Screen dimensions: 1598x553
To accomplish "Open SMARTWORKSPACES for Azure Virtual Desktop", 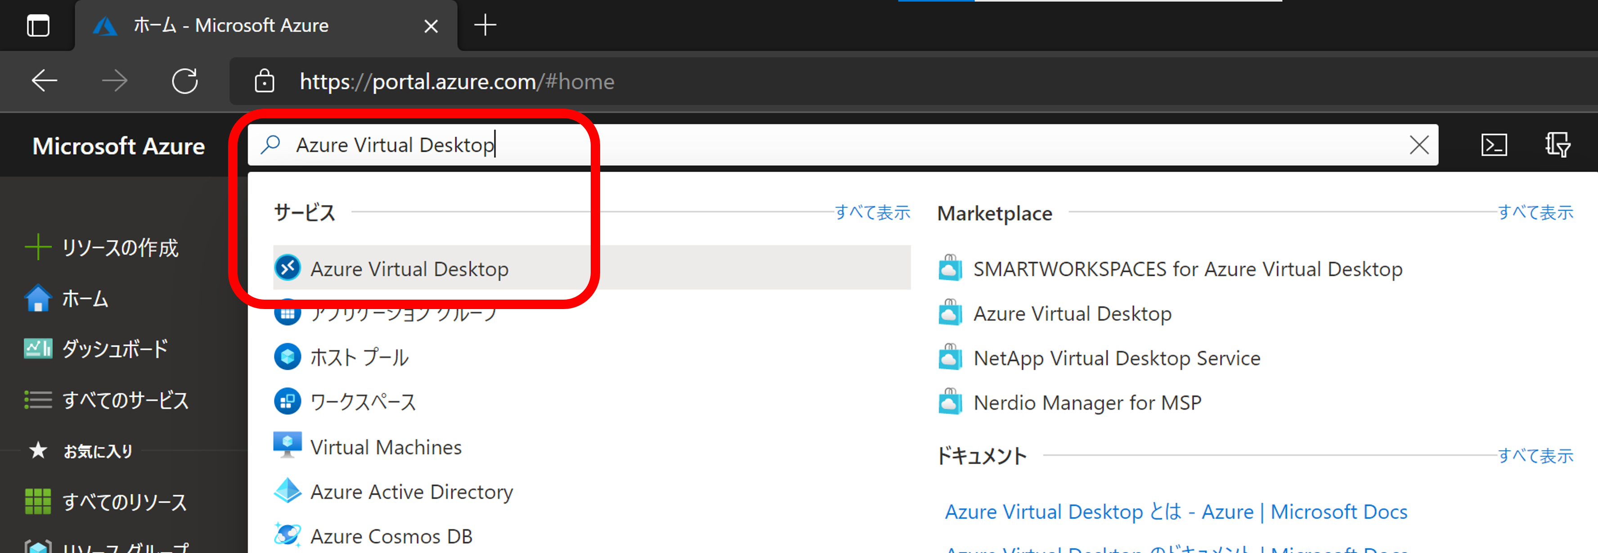I will (1187, 269).
